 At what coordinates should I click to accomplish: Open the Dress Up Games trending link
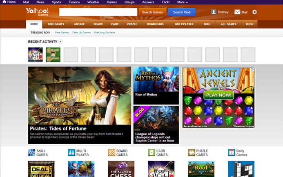(81, 33)
